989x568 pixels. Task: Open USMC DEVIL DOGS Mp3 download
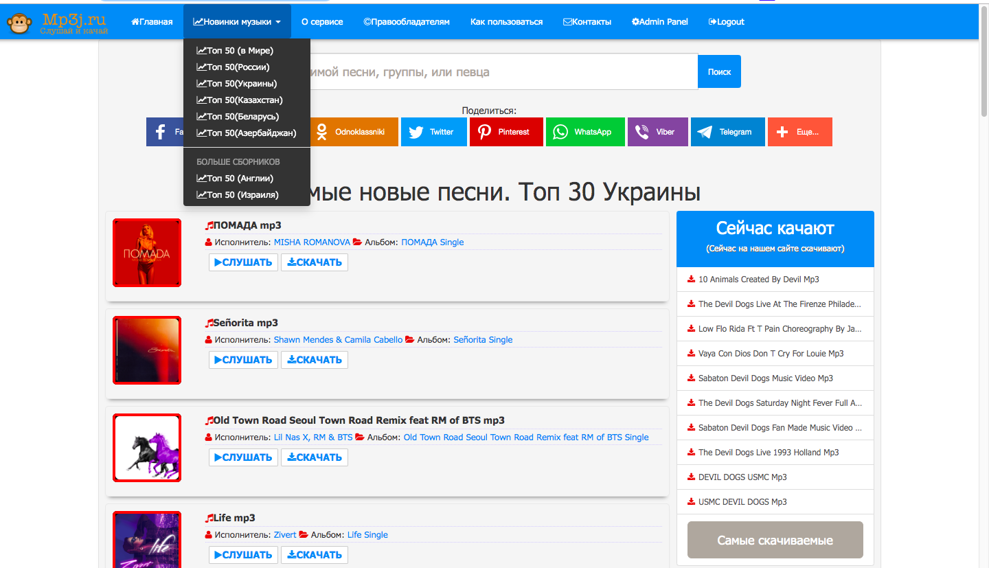[742, 502]
